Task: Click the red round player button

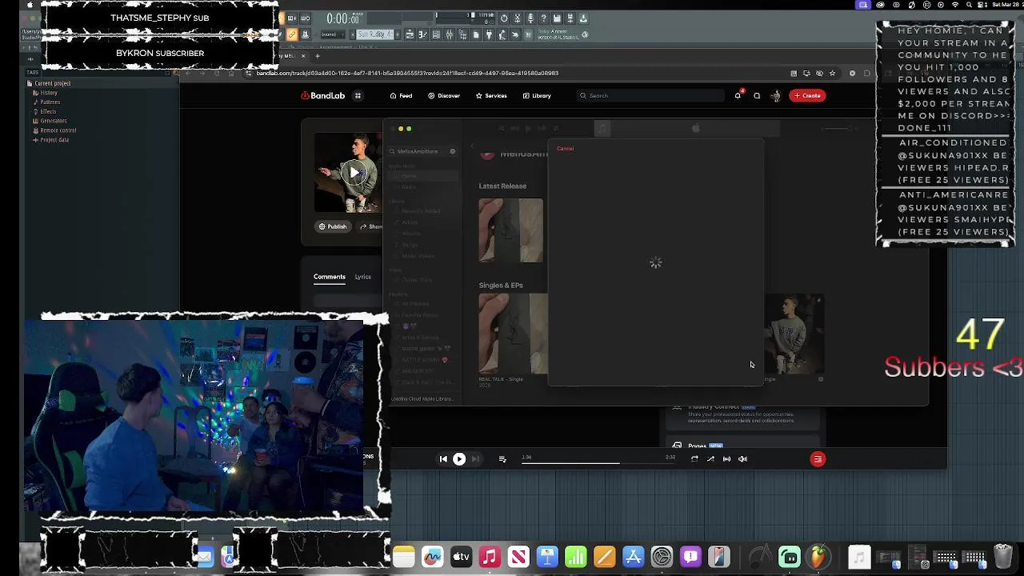Action: point(818,459)
